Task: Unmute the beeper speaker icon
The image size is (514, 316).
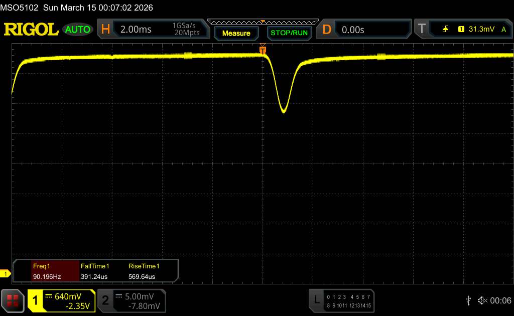Action: coord(482,300)
